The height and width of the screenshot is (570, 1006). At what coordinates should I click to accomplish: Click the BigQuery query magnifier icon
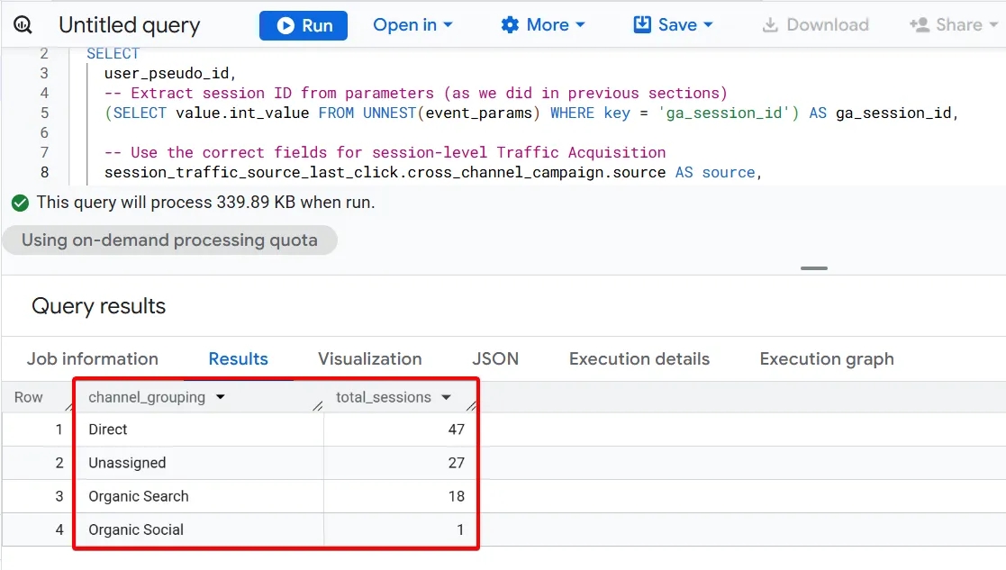coord(23,25)
